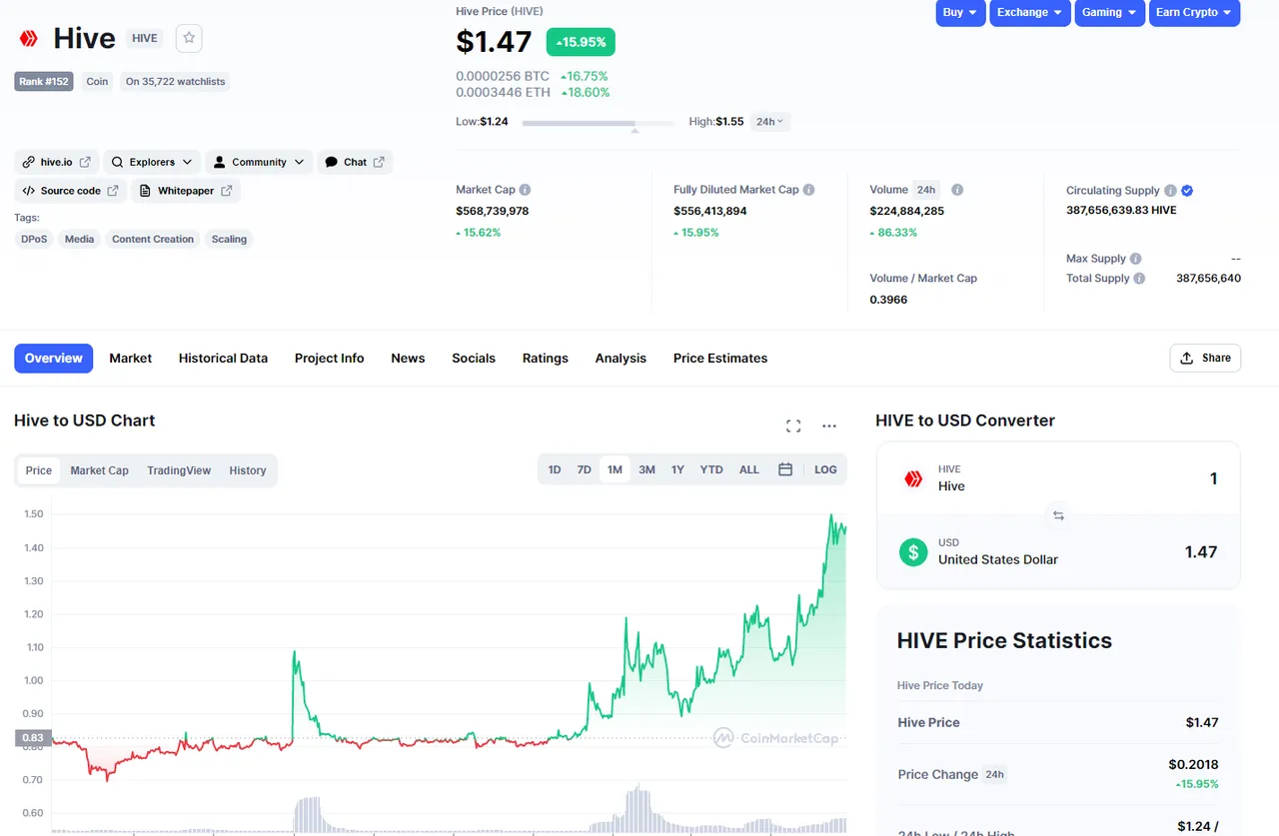Show History chart view
Screen dimensions: 1279x836
point(248,470)
